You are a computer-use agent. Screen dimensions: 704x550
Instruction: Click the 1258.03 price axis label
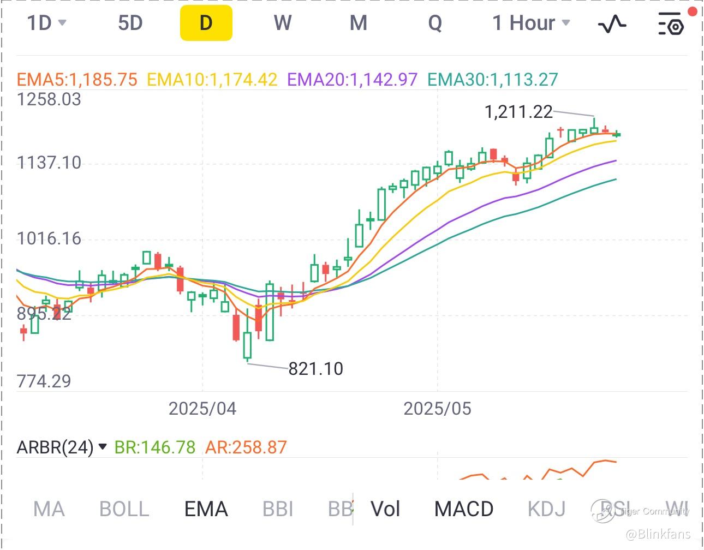pos(49,99)
